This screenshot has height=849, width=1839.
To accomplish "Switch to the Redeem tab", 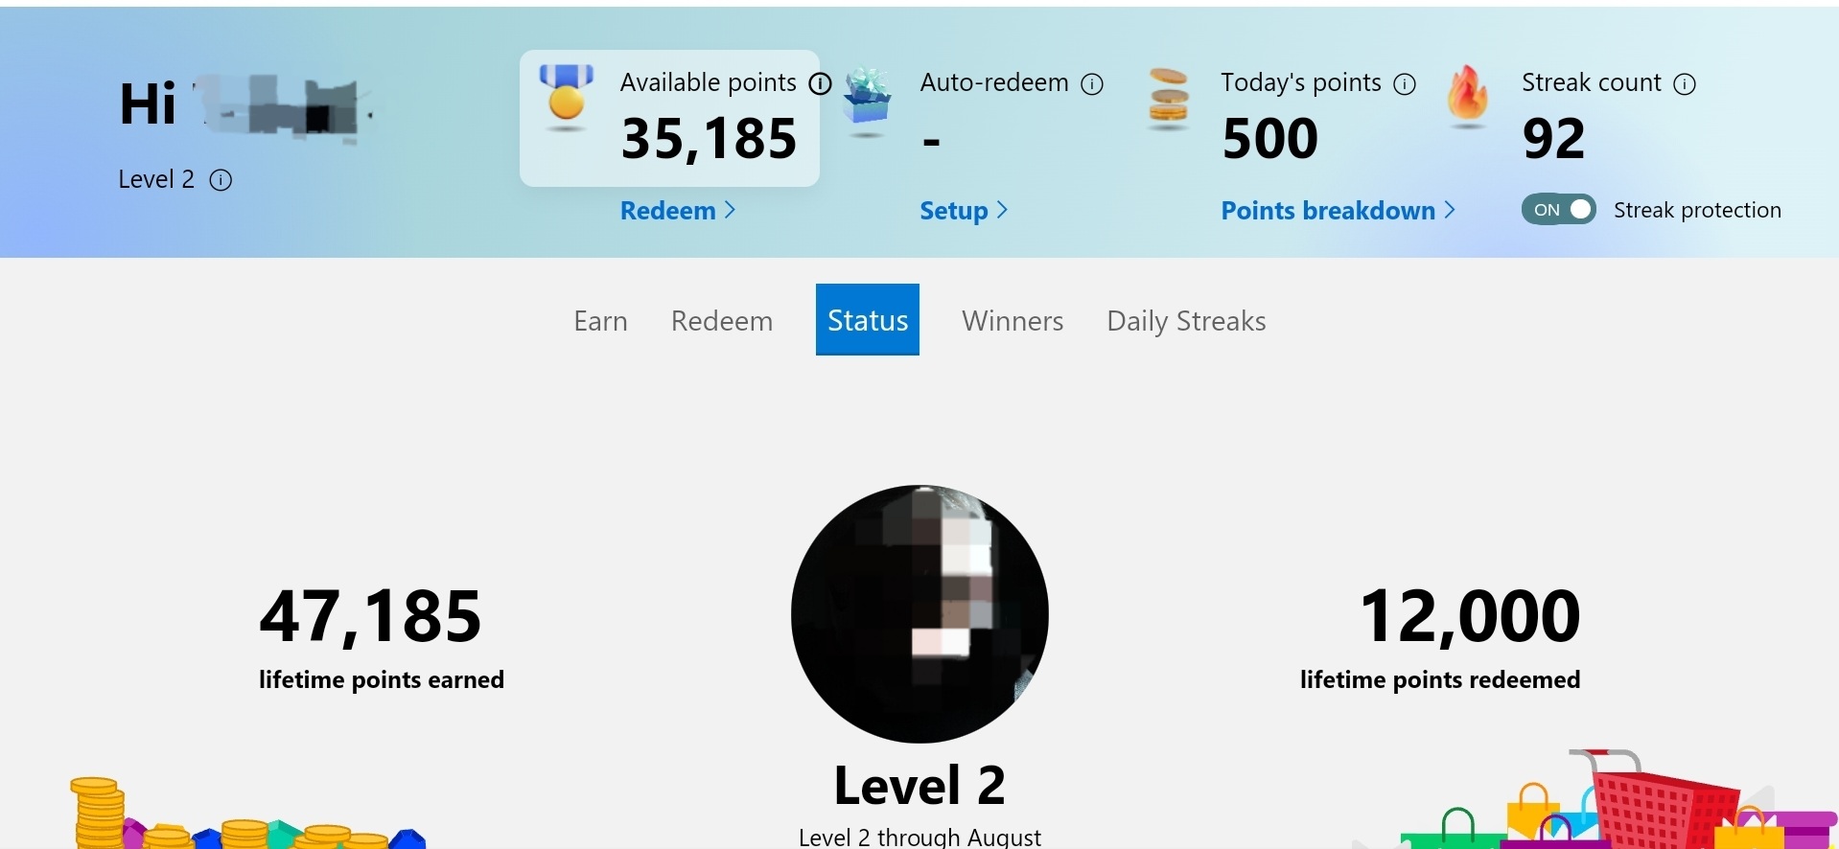I will (722, 320).
